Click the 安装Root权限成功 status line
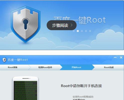The image size is (124, 100). coord(83,97)
